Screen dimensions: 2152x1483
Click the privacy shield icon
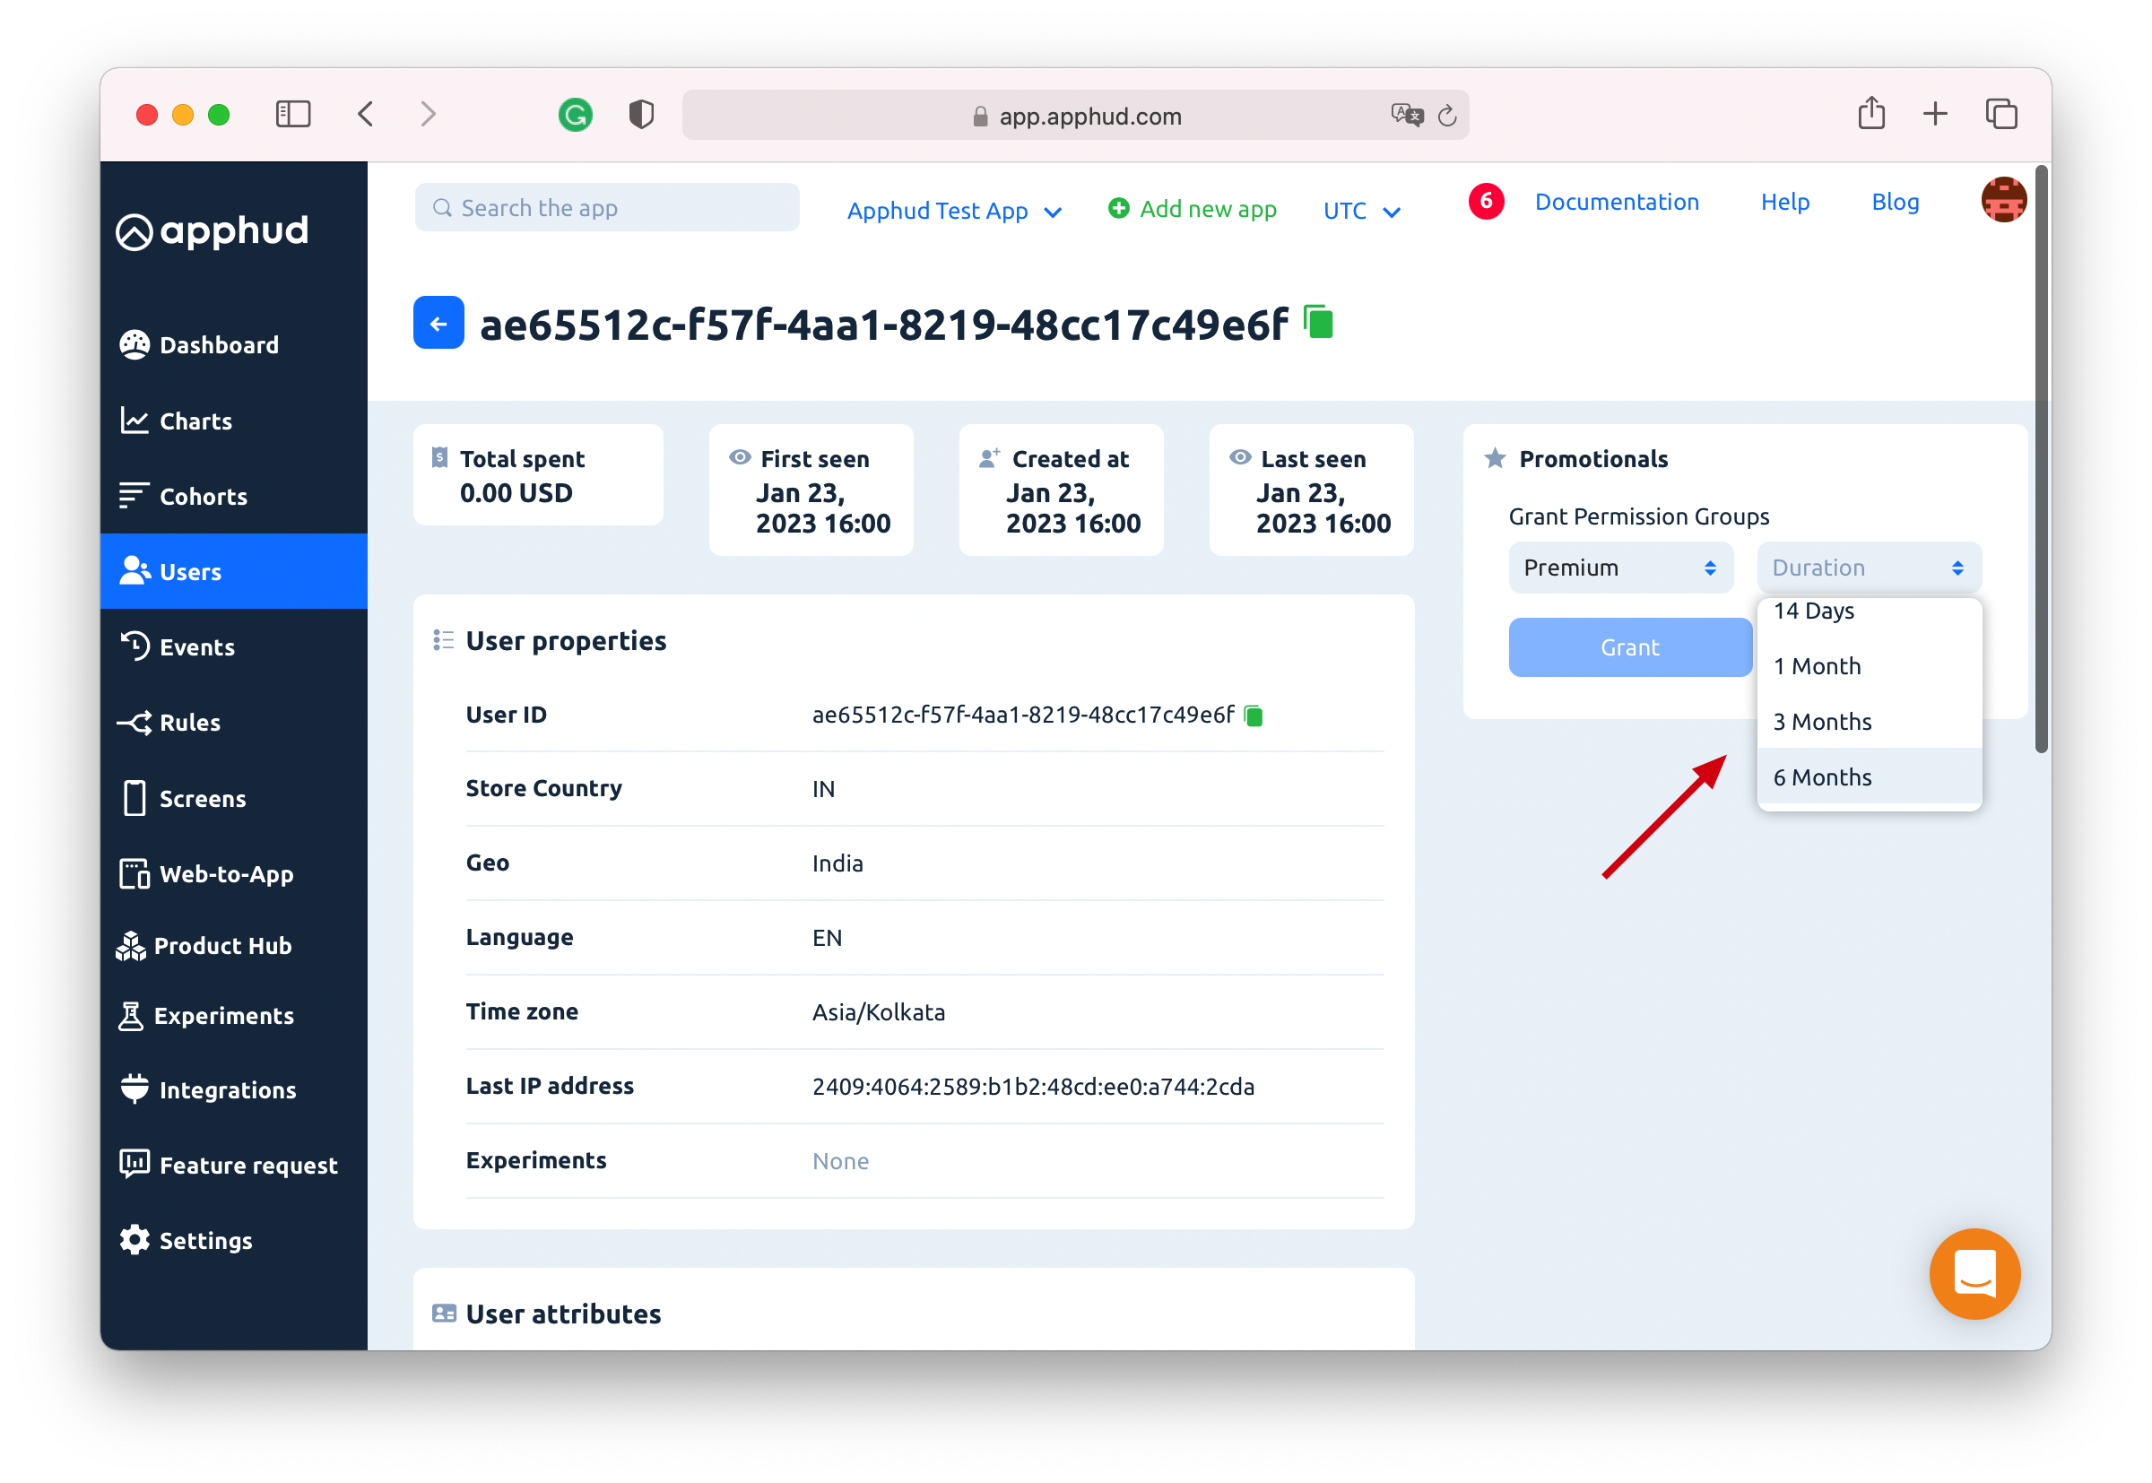tap(641, 114)
